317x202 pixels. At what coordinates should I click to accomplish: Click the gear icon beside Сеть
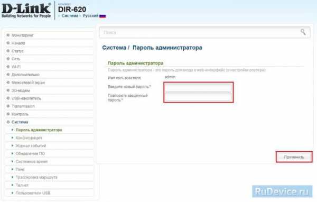coord(8,59)
